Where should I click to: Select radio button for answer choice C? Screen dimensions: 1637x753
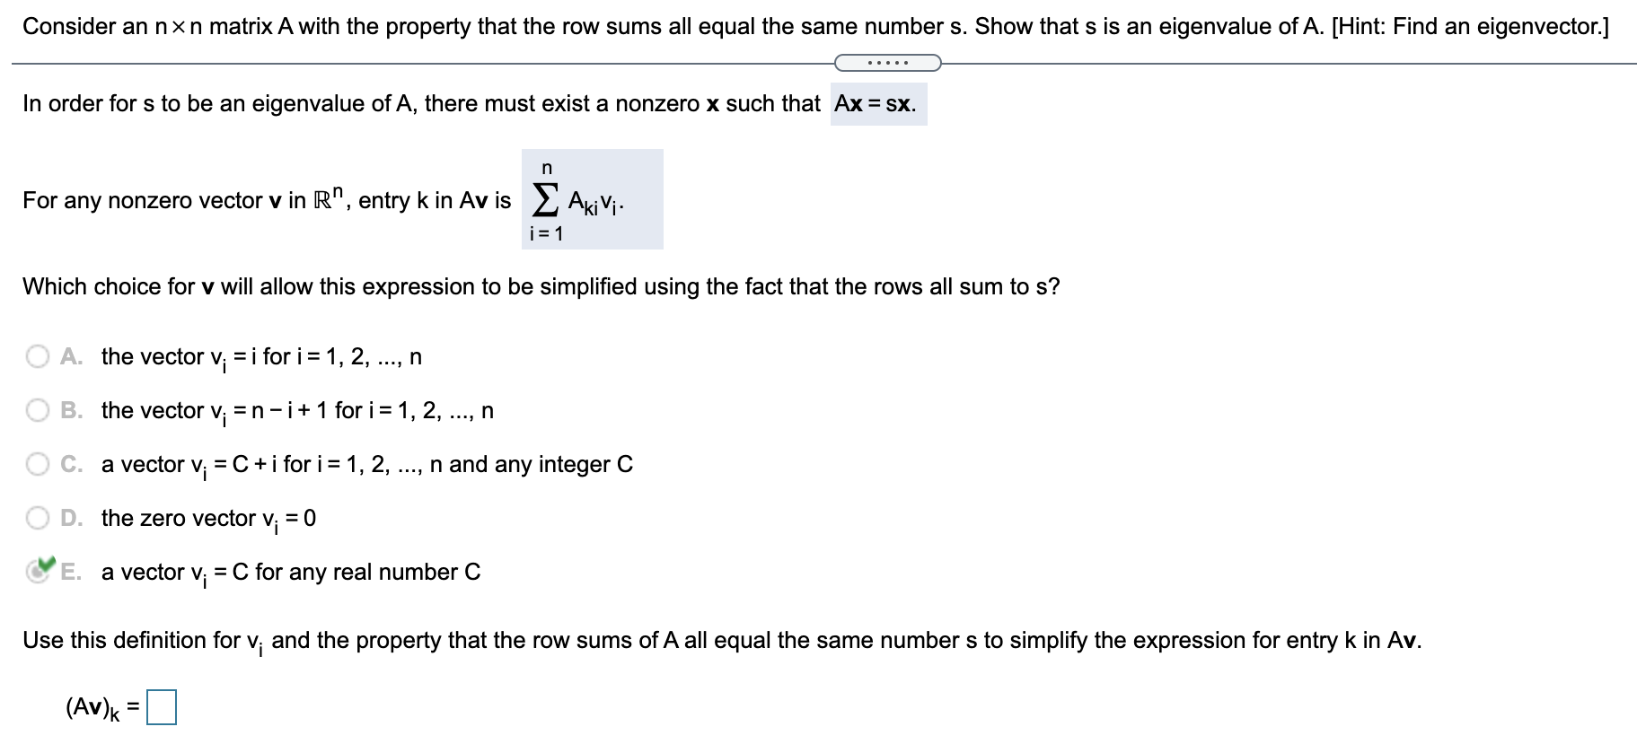38,464
